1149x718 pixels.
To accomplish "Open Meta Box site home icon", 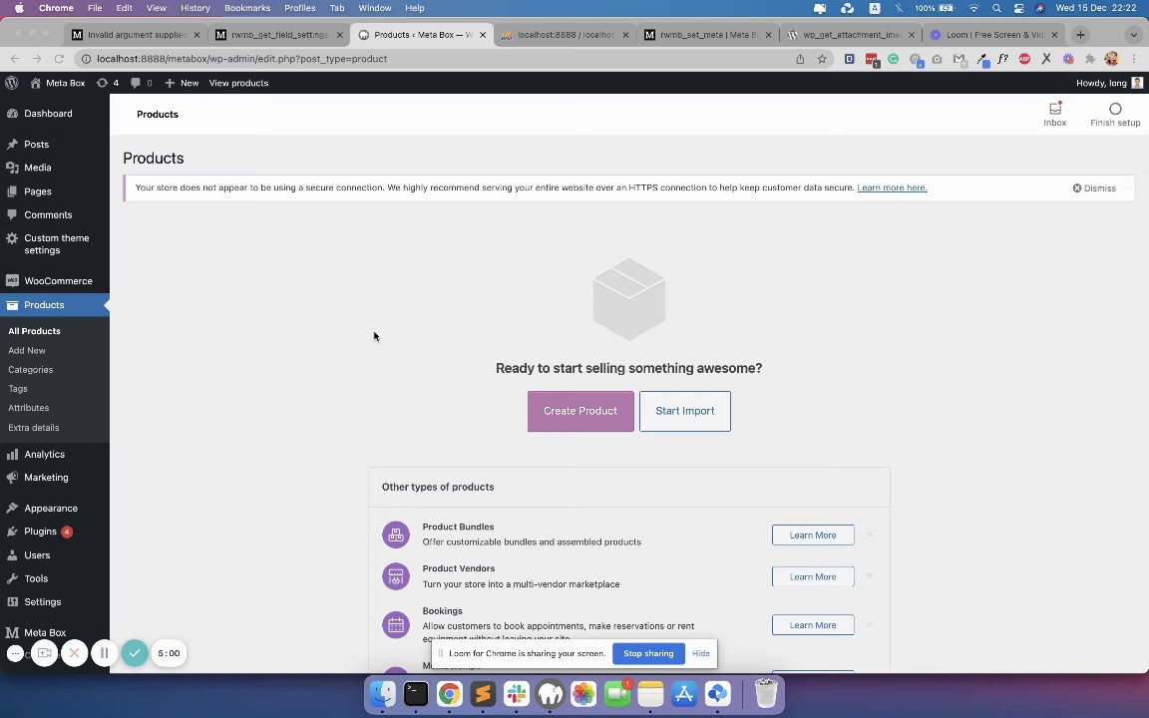I will point(35,83).
